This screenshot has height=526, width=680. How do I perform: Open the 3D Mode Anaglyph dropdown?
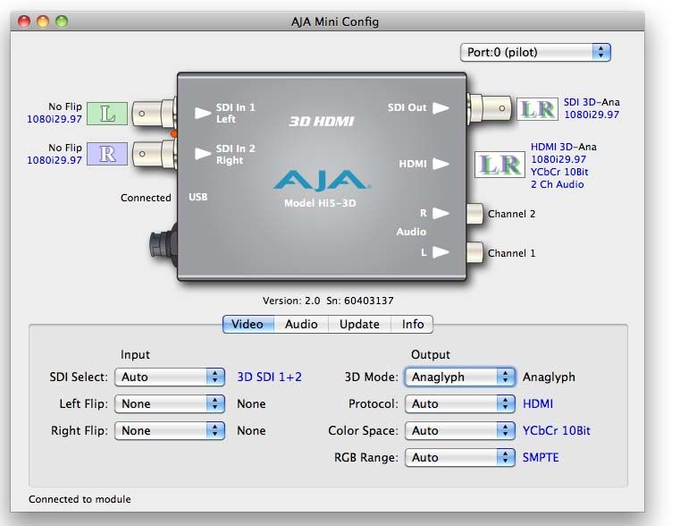click(460, 377)
